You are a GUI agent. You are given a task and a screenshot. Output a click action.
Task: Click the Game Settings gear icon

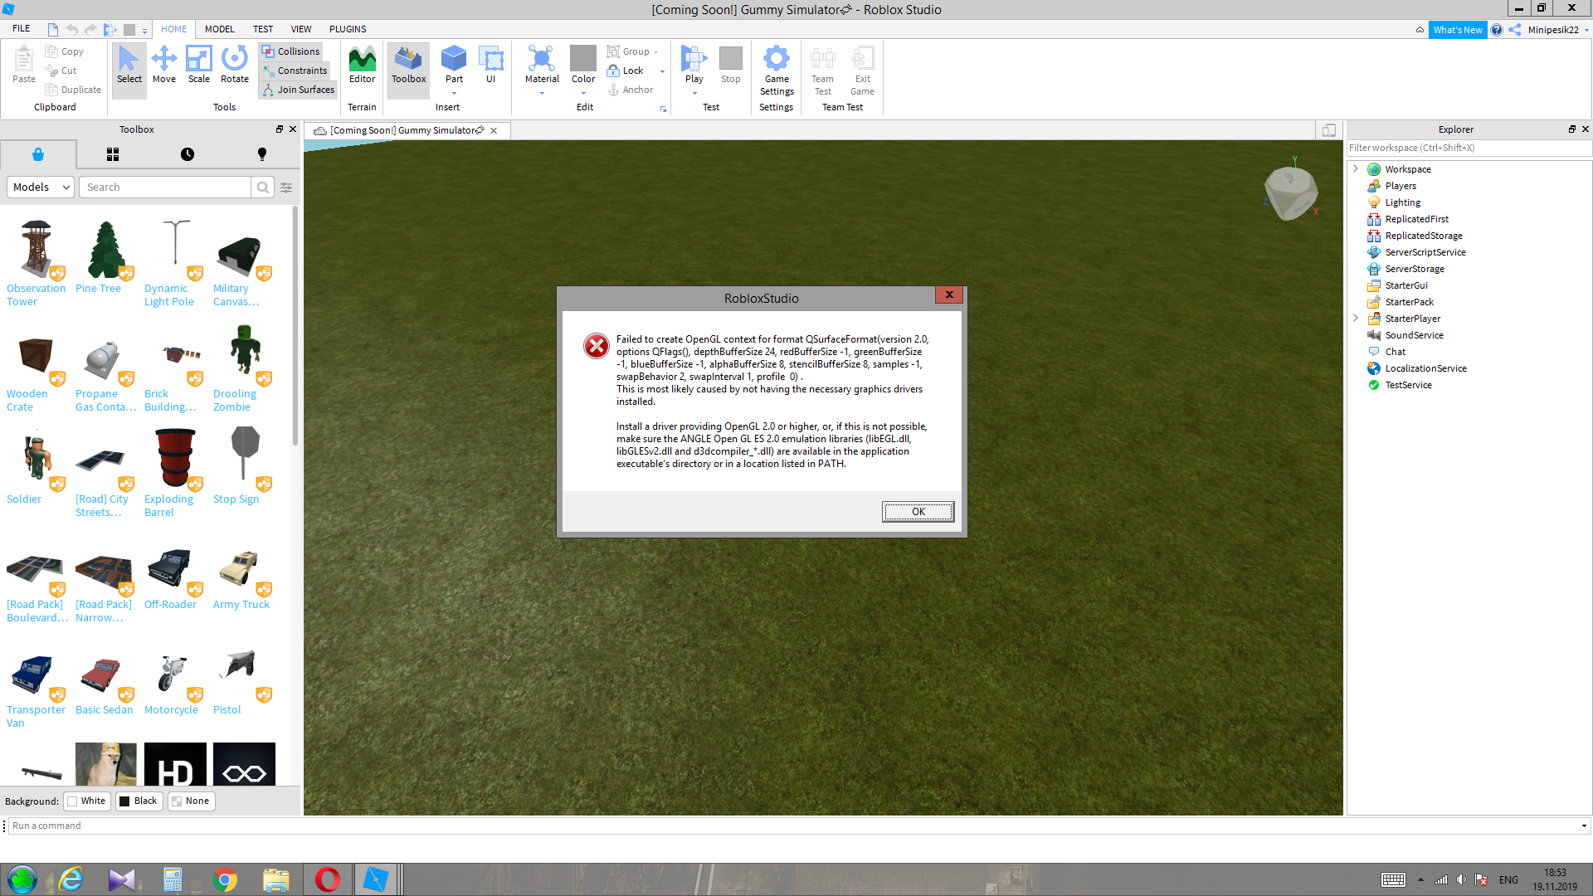tap(777, 59)
